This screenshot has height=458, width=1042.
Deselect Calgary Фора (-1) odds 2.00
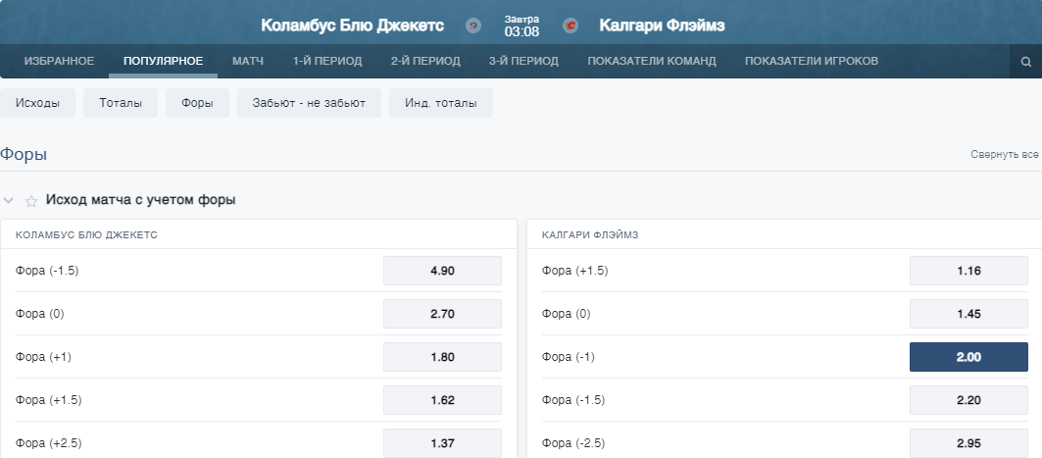(968, 357)
